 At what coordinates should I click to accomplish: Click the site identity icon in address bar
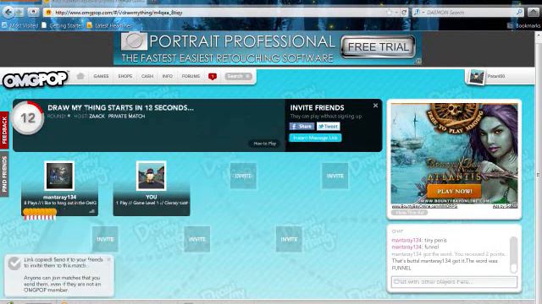[x=48, y=13]
